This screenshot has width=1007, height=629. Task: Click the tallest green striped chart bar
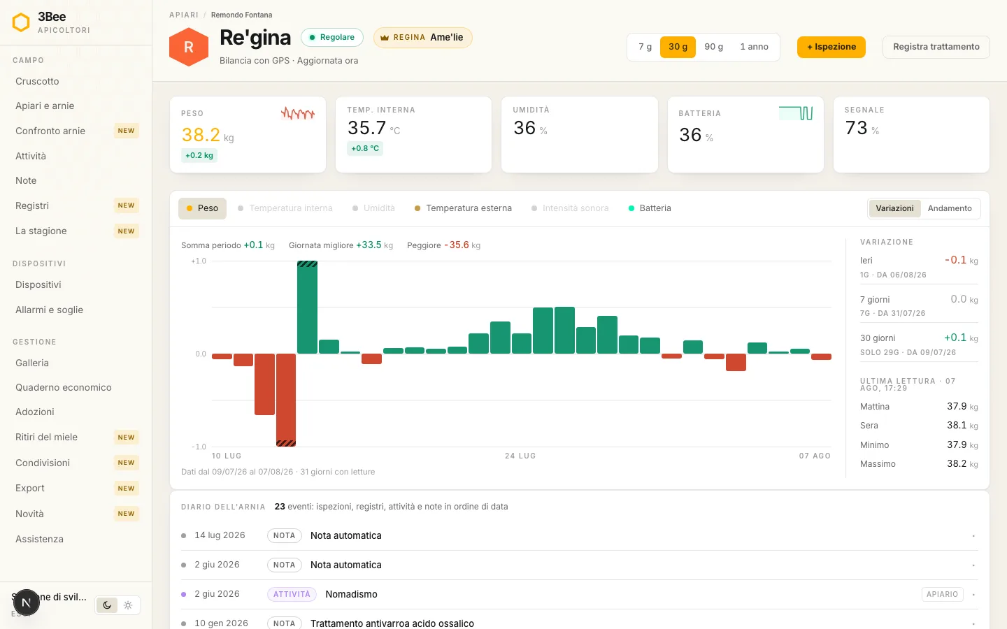[307, 308]
